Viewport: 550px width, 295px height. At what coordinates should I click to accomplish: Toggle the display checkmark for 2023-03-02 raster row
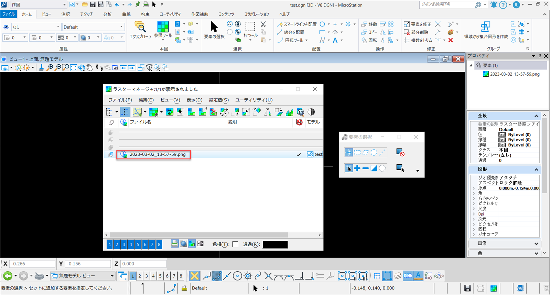[x=299, y=155]
